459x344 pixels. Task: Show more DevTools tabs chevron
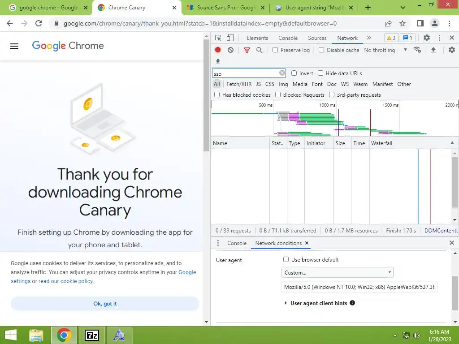(369, 38)
